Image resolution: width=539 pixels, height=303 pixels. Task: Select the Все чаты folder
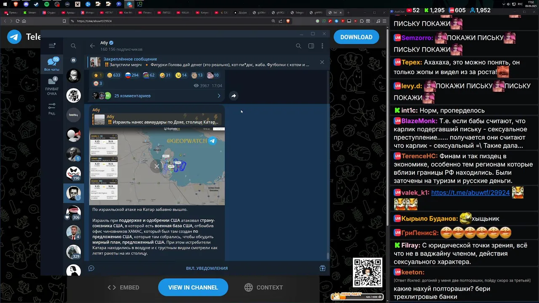coord(52,64)
